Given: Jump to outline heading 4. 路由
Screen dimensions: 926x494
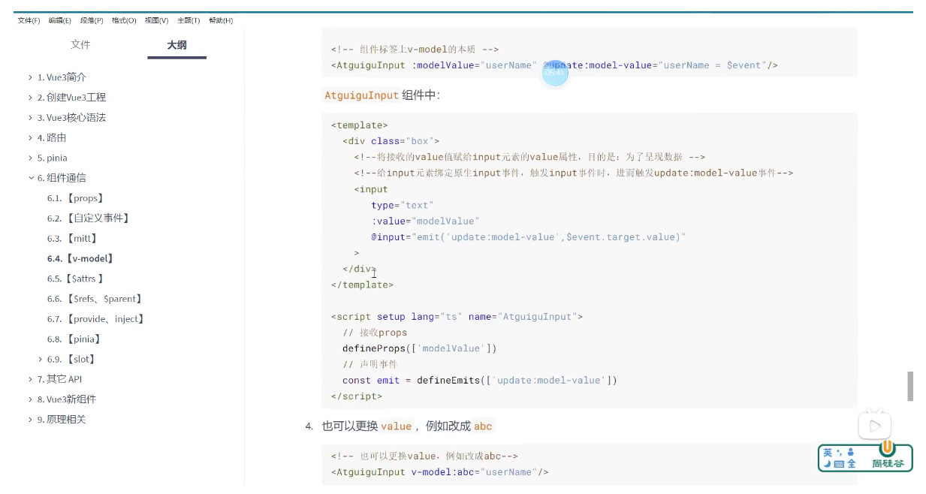Looking at the screenshot, I should tap(52, 138).
